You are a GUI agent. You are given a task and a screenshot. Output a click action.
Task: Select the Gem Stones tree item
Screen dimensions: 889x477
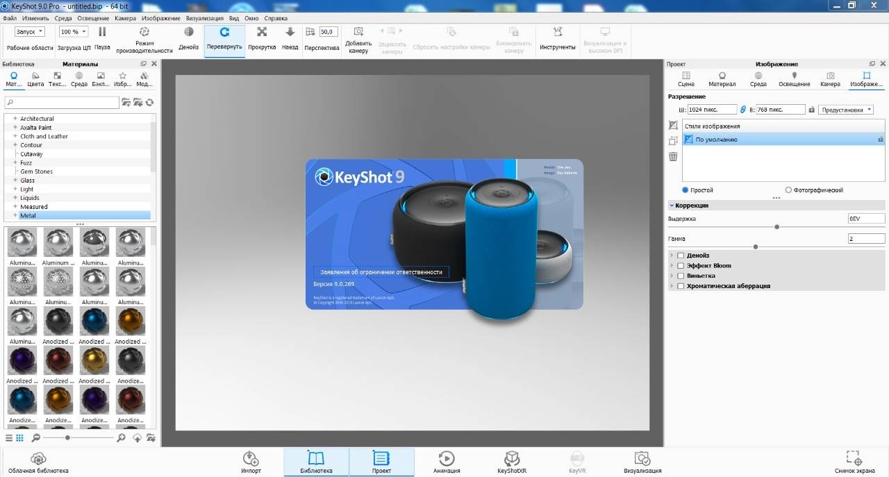(x=36, y=171)
